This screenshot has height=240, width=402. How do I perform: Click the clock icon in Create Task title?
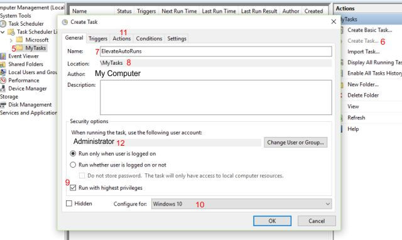click(65, 22)
